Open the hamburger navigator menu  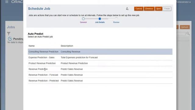[7, 2]
